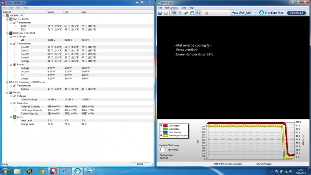Click the Sensor column header

24,12
